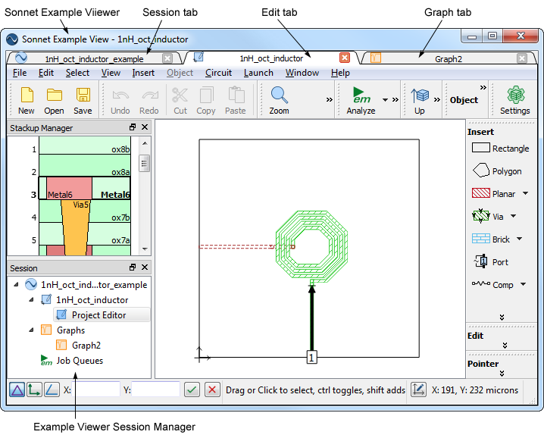Close the Stackup Manager panel
The image size is (544, 438).
click(145, 127)
